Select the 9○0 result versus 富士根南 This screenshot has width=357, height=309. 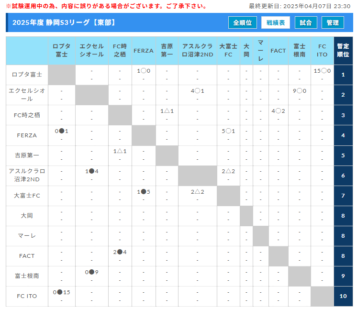[299, 91]
